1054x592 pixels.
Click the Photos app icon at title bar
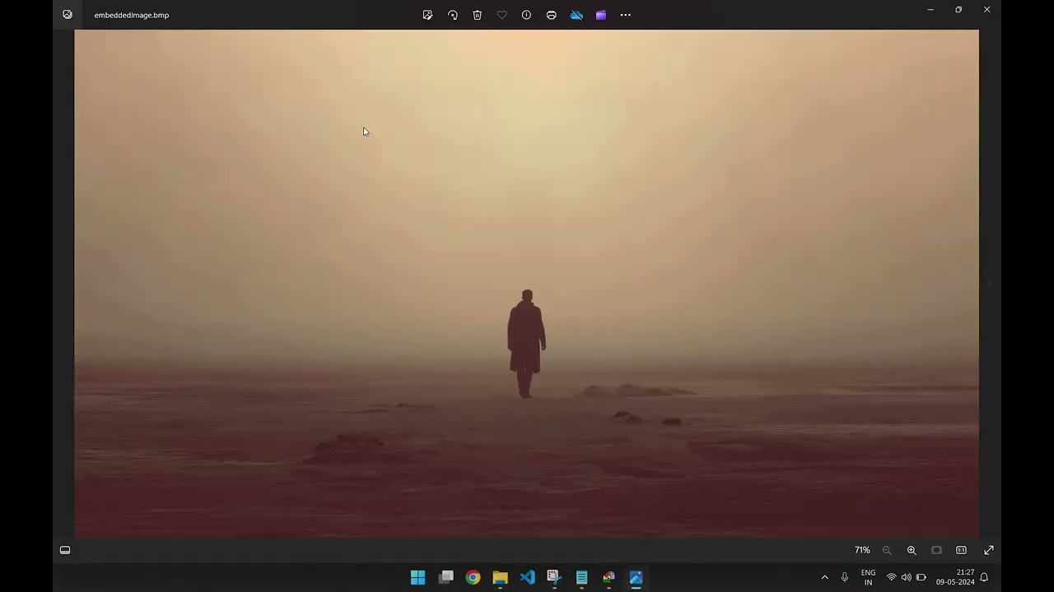(68, 15)
